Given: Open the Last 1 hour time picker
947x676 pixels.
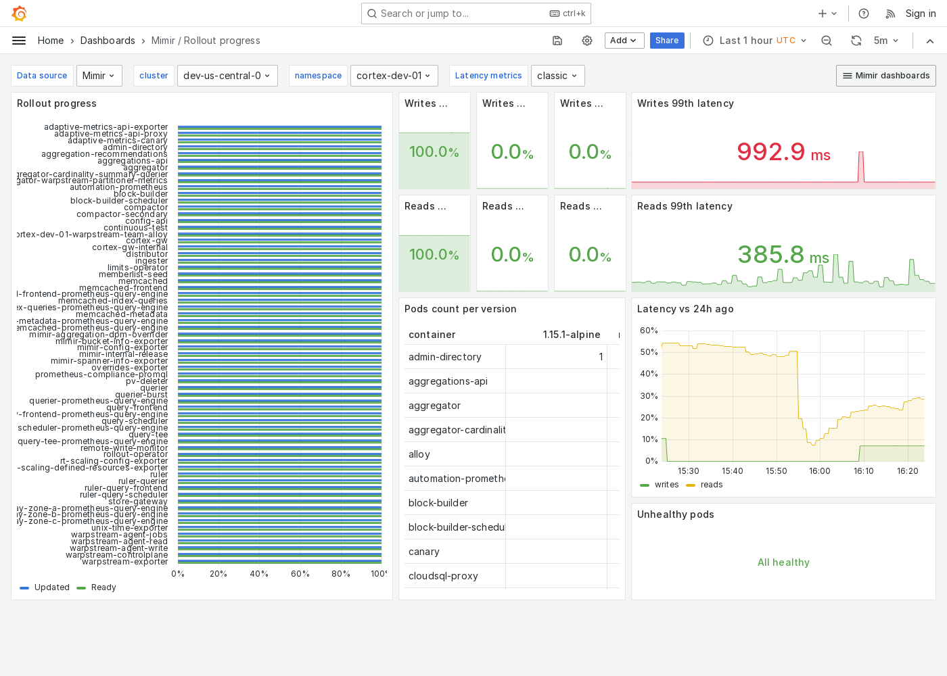Looking at the screenshot, I should pos(746,41).
